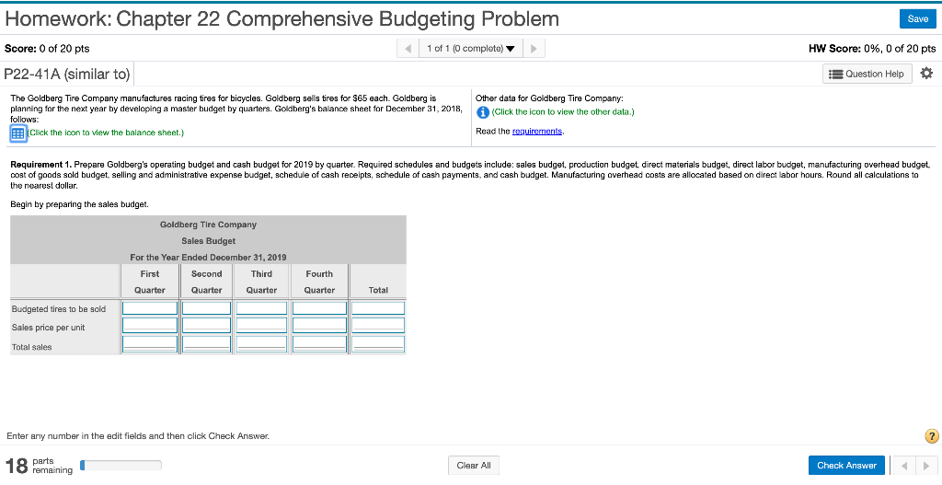
Task: Select Total budgeted tires to be sold field
Action: 378,308
